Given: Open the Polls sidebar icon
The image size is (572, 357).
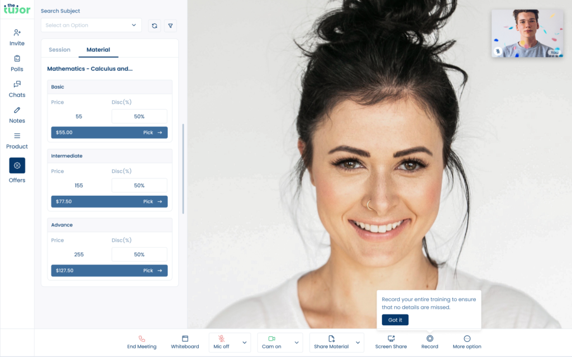Looking at the screenshot, I should click(x=17, y=63).
